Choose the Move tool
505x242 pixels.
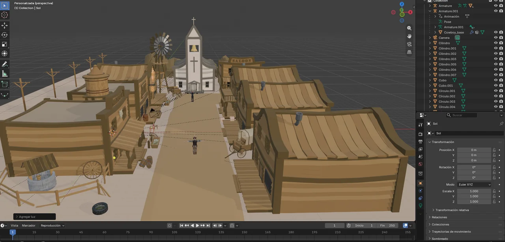pos(5,25)
